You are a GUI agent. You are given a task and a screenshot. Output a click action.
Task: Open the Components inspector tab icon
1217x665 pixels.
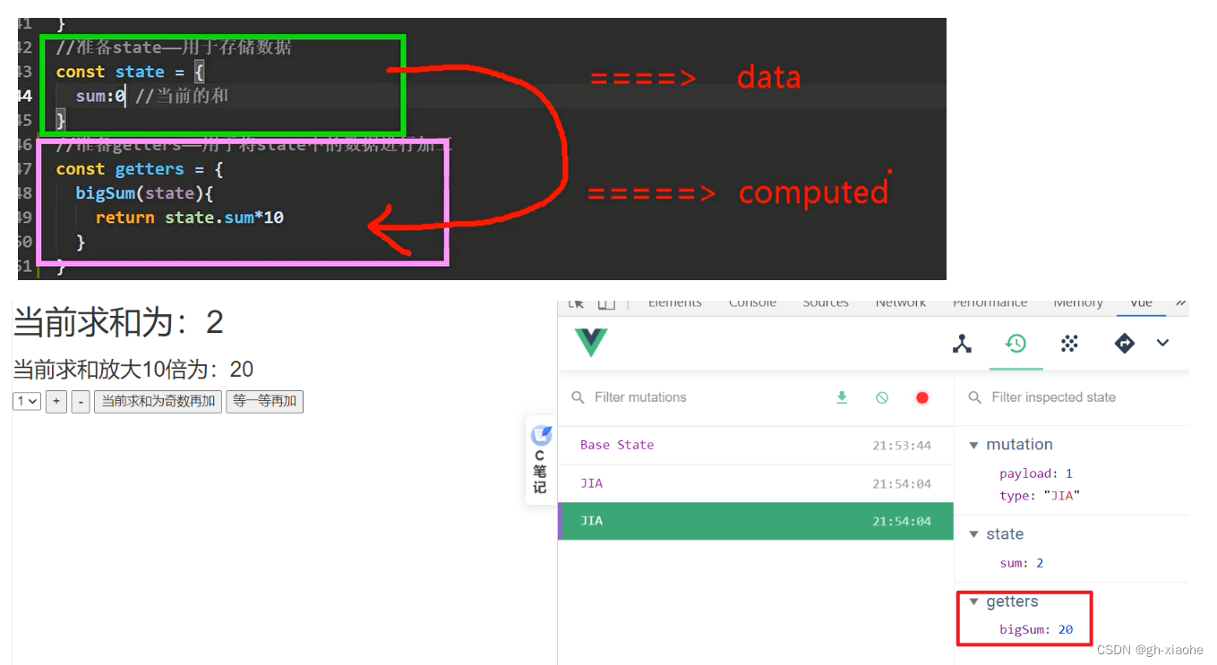(962, 344)
